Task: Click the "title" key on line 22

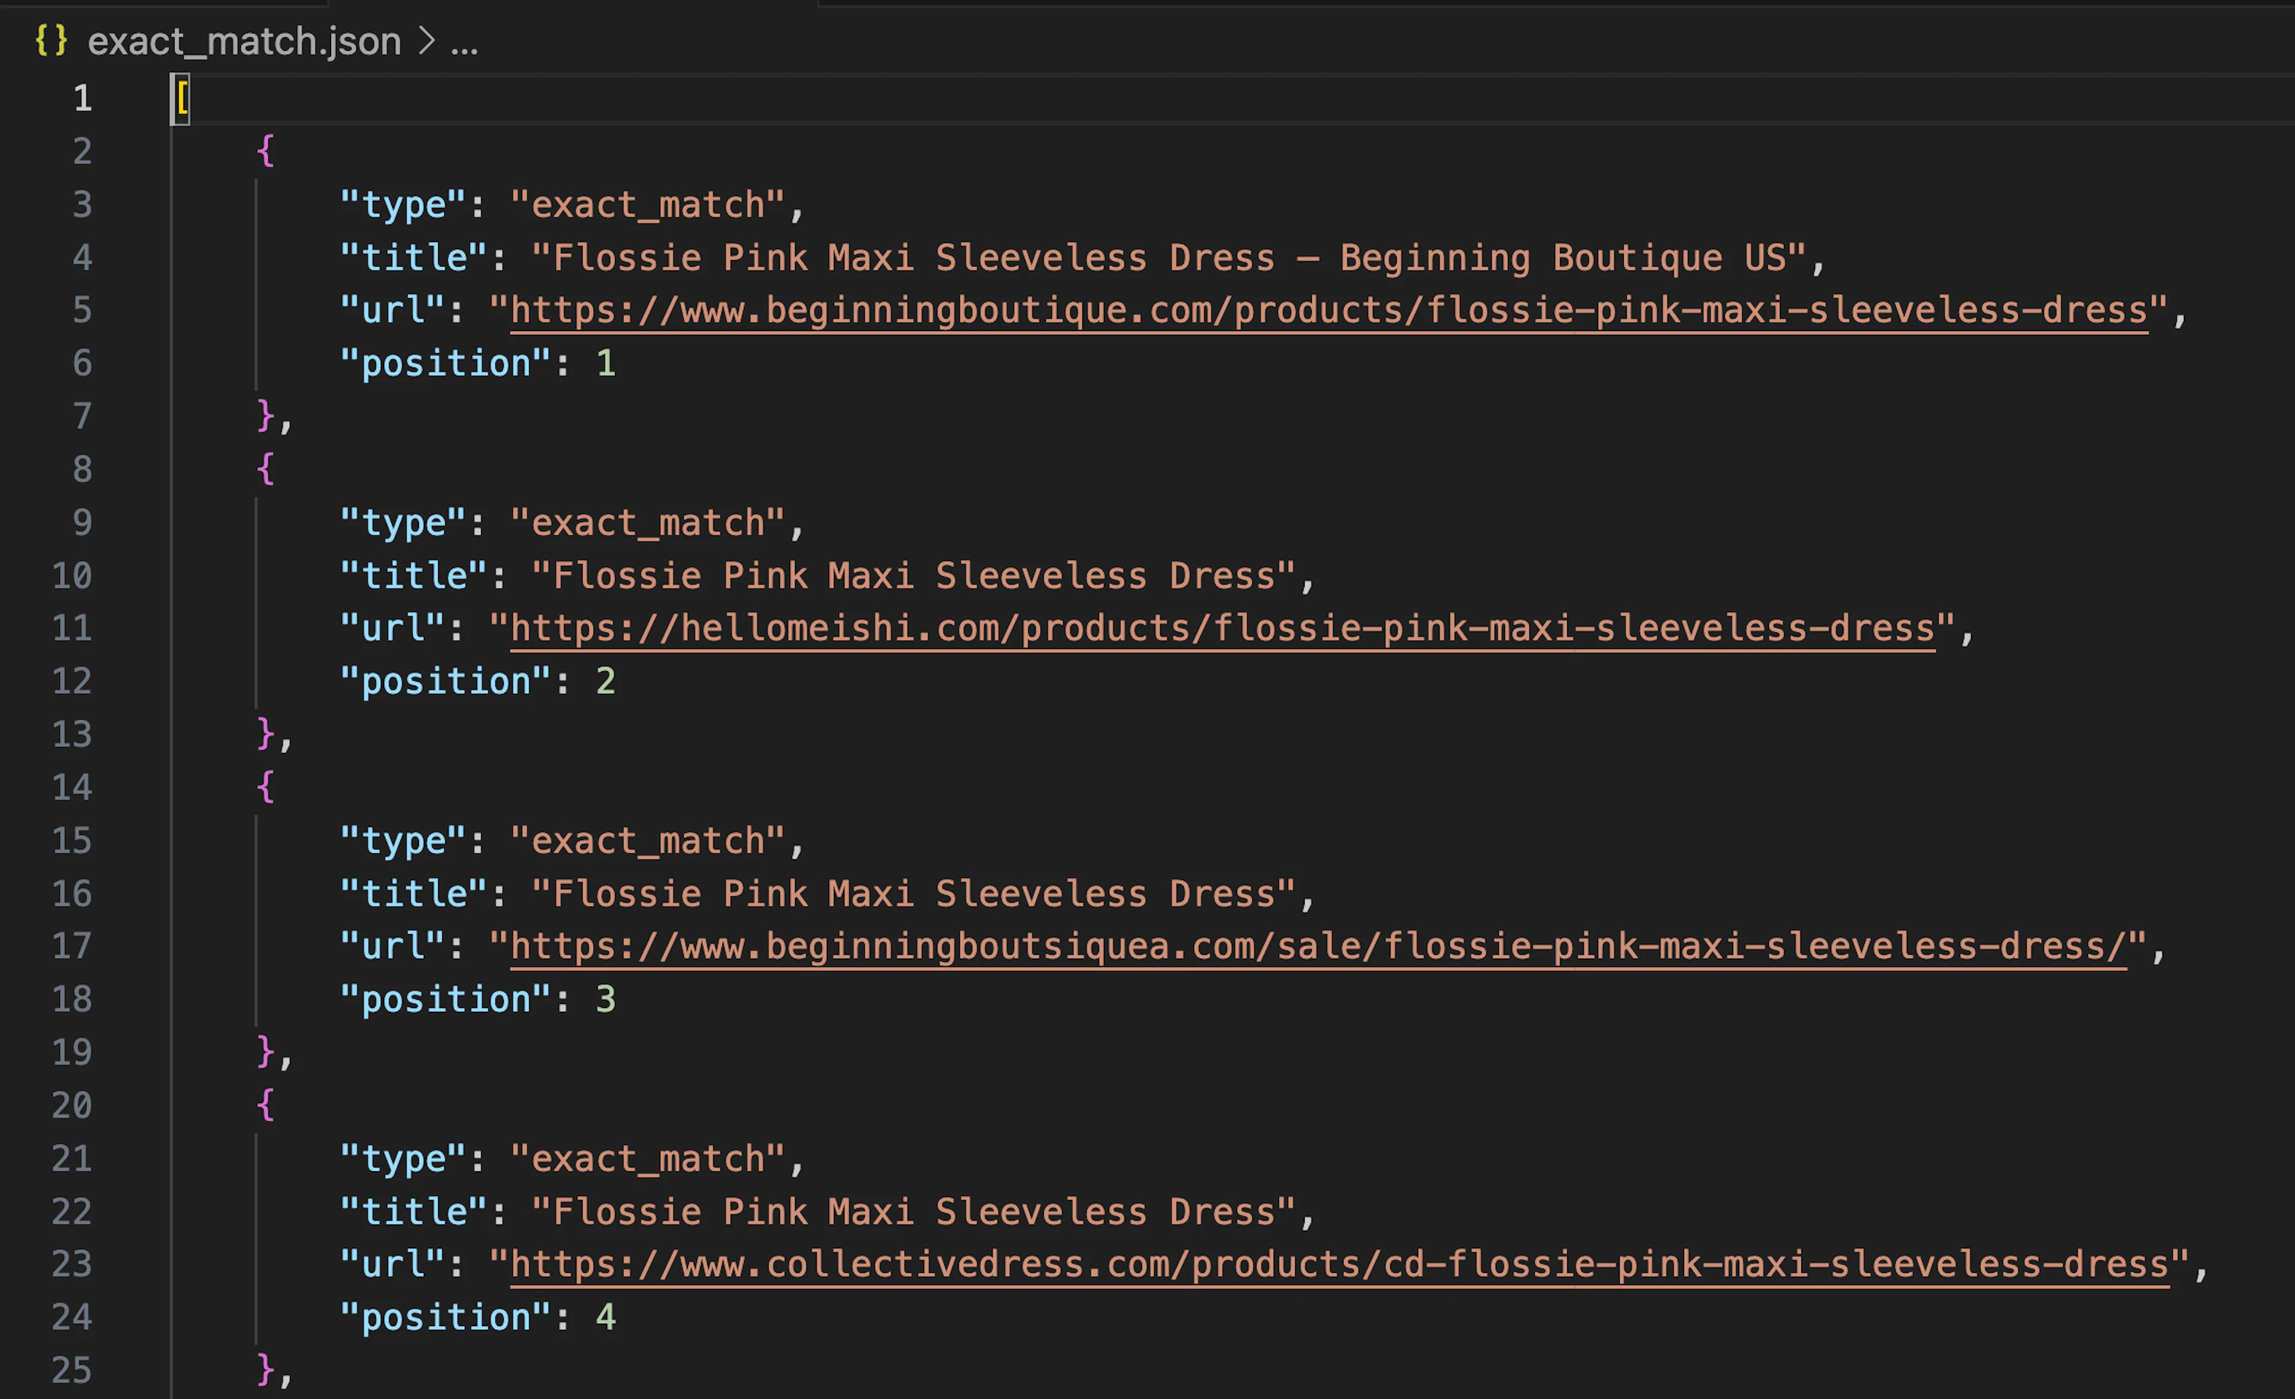Action: tap(414, 1212)
